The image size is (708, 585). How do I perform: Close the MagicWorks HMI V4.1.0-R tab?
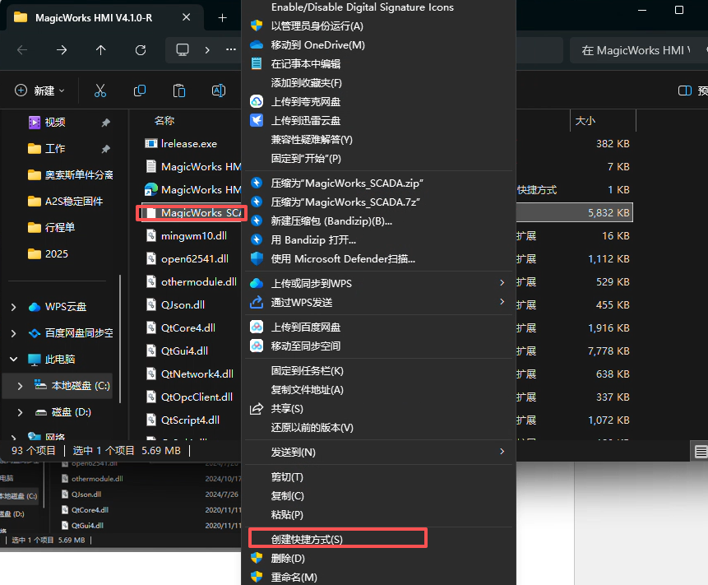(186, 17)
